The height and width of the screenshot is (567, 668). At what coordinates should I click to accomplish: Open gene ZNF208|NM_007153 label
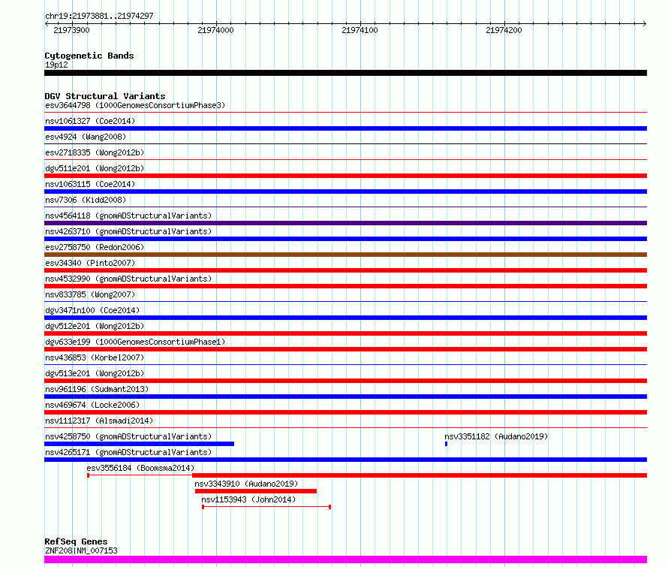(81, 550)
